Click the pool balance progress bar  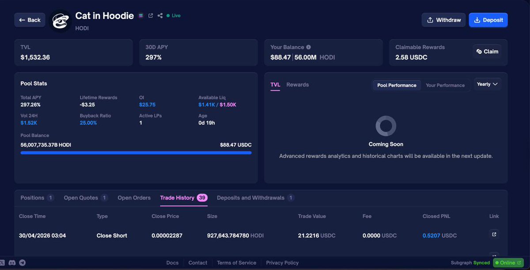point(136,153)
